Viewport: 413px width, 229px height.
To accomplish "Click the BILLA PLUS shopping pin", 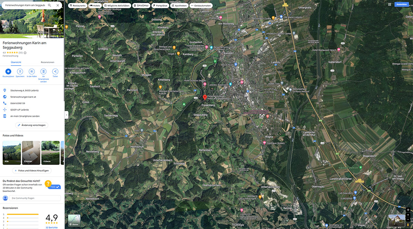I will 236,64.
